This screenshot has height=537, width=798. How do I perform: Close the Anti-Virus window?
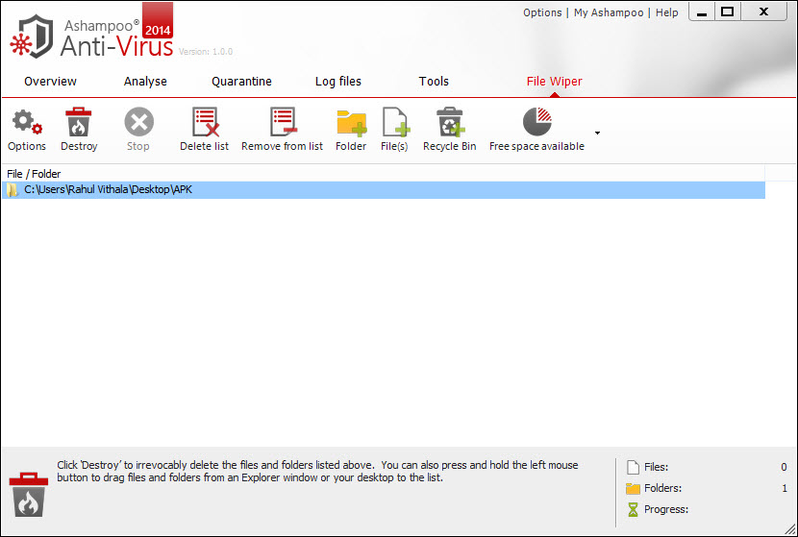click(x=764, y=12)
